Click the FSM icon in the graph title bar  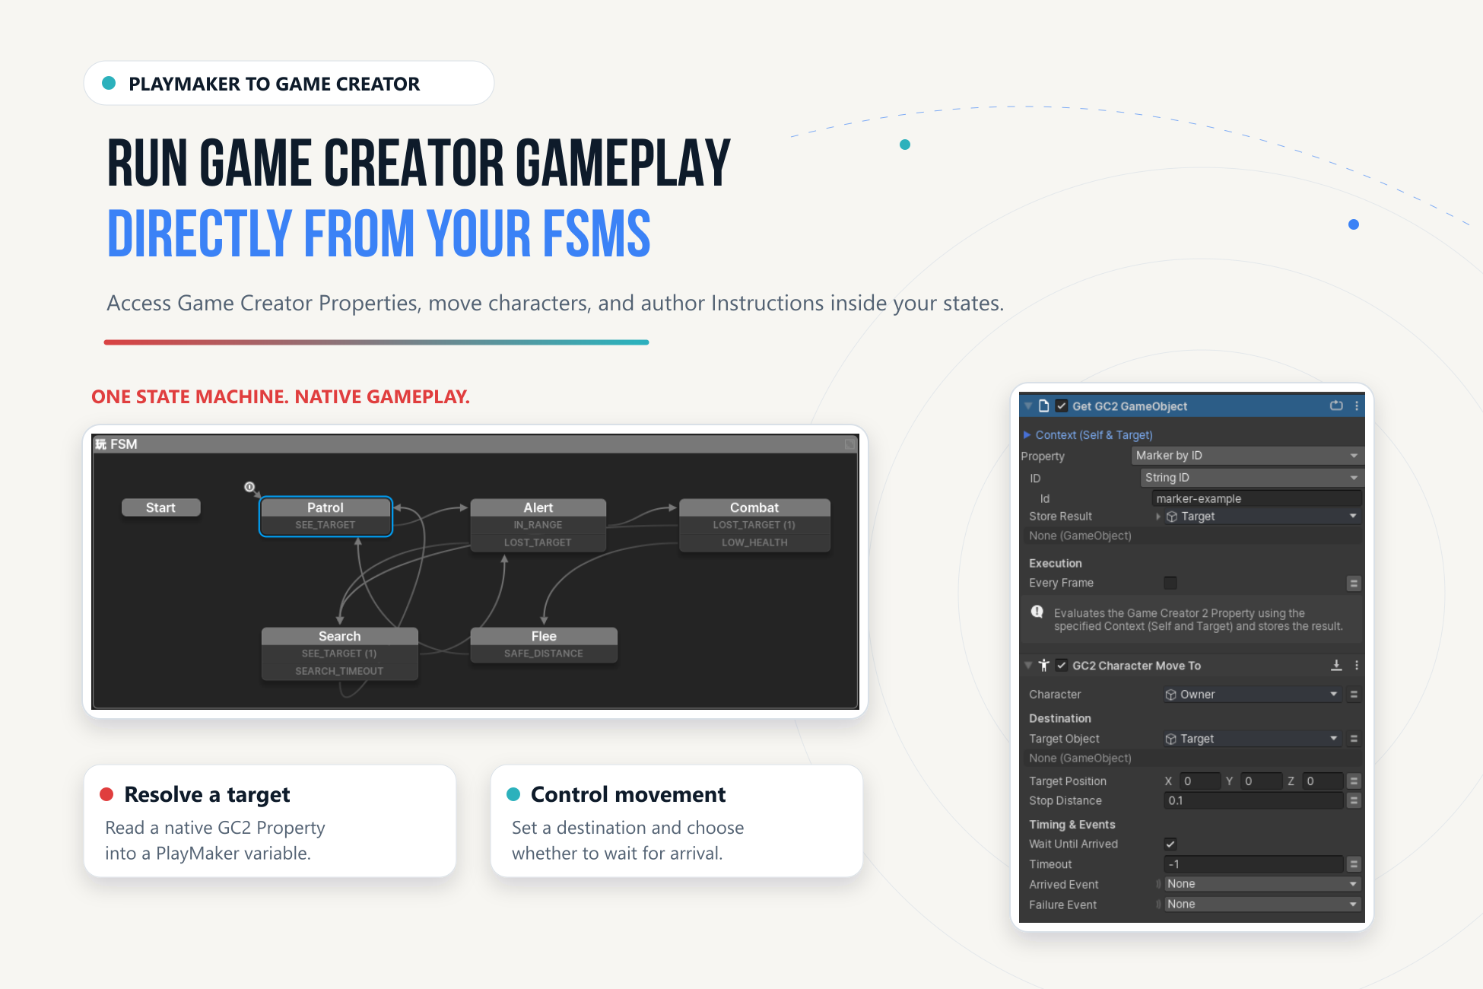point(101,444)
